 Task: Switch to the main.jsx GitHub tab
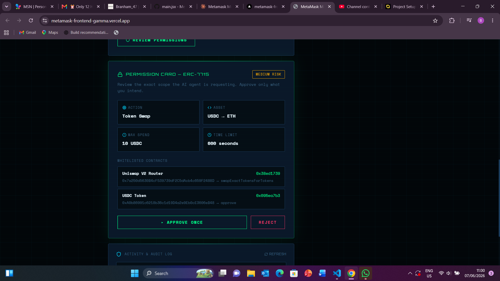pyautogui.click(x=173, y=7)
